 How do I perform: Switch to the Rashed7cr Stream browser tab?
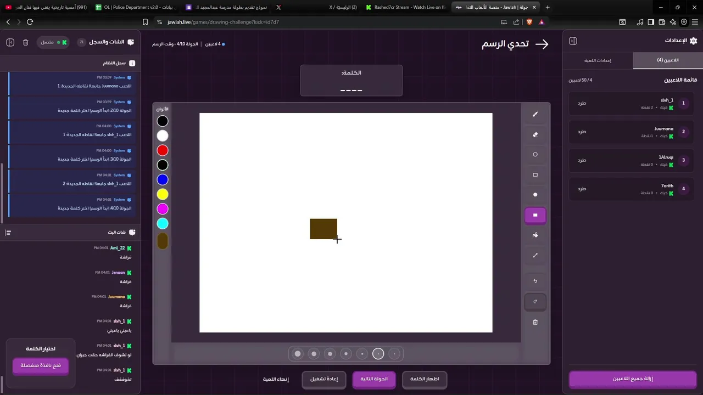point(405,7)
